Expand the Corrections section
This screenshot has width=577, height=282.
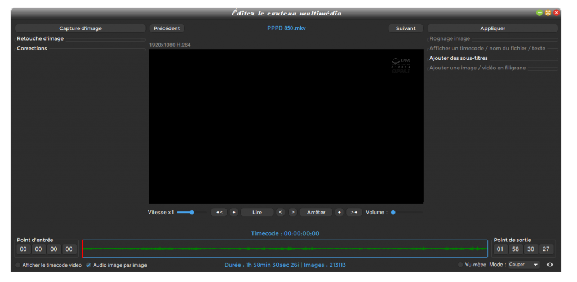[x=32, y=49]
